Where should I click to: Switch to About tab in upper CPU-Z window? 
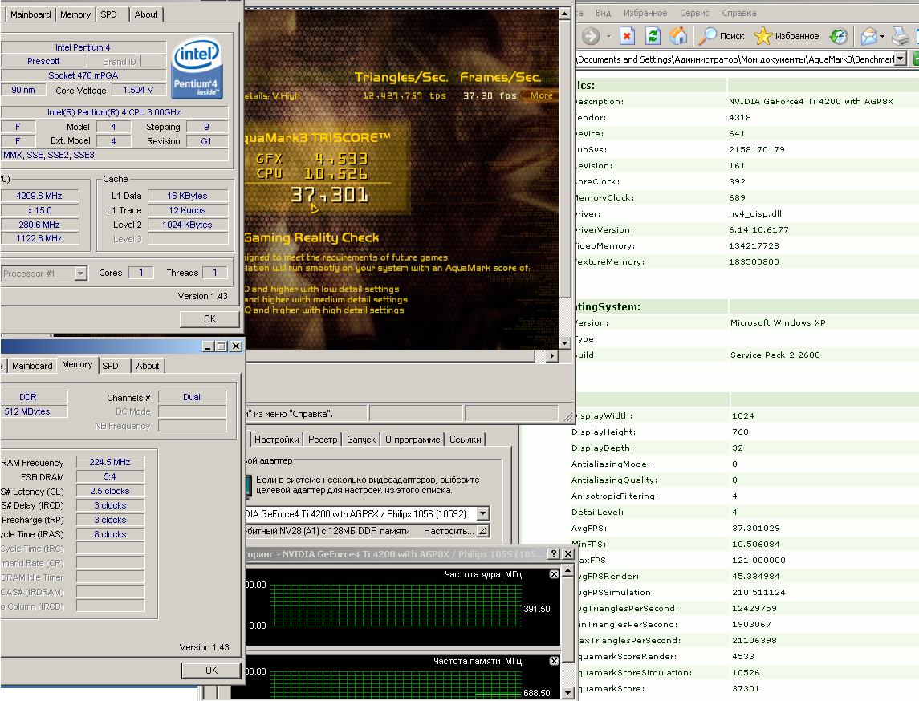tap(146, 14)
